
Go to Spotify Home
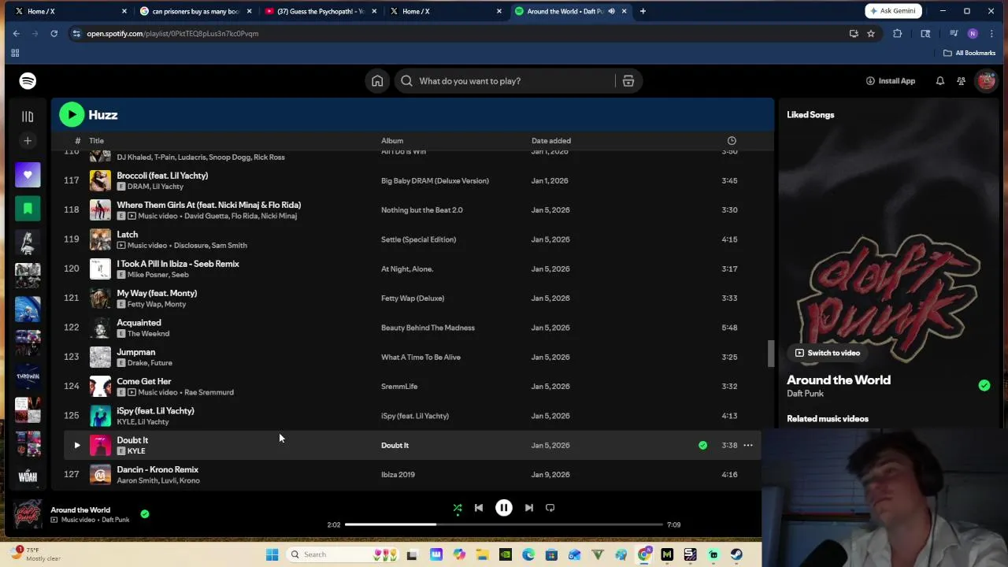(x=377, y=81)
